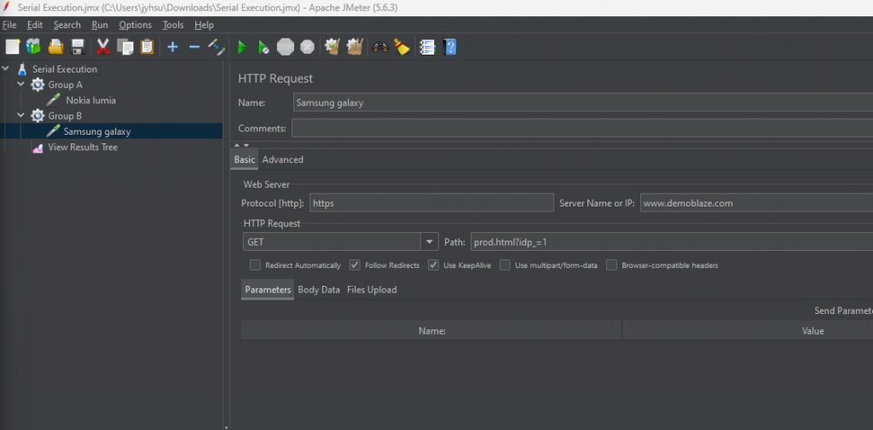
Task: Open the File menu
Action: 9,25
